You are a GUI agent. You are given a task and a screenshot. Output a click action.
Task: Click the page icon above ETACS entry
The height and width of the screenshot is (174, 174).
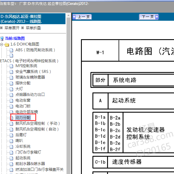coord(11,55)
